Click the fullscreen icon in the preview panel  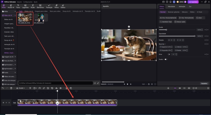pos(155,84)
